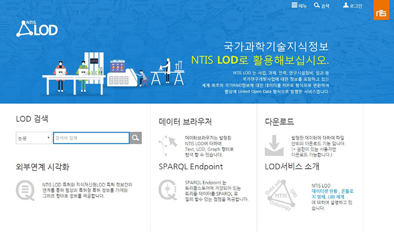
Task: Click the NTIS LOD로 활용해보십시오 yellow text
Action: point(260,60)
